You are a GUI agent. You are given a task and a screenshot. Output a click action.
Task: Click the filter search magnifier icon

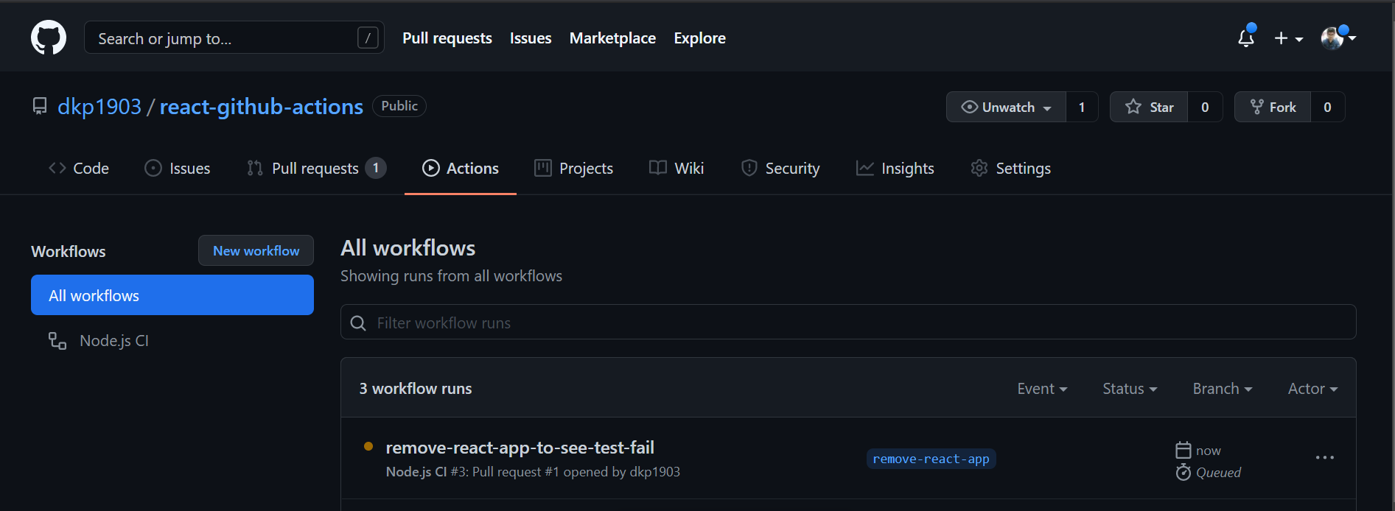click(358, 323)
